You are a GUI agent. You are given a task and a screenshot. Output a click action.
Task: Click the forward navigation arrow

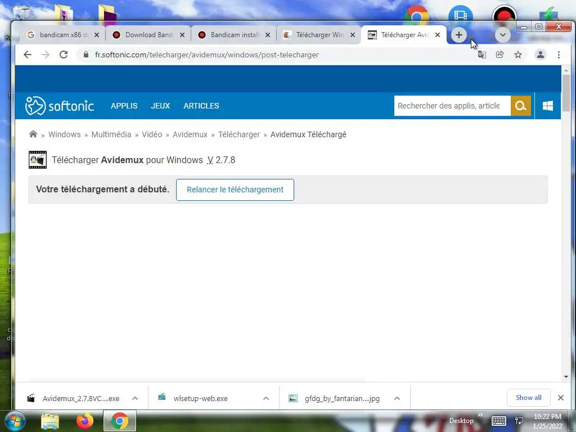(x=46, y=55)
